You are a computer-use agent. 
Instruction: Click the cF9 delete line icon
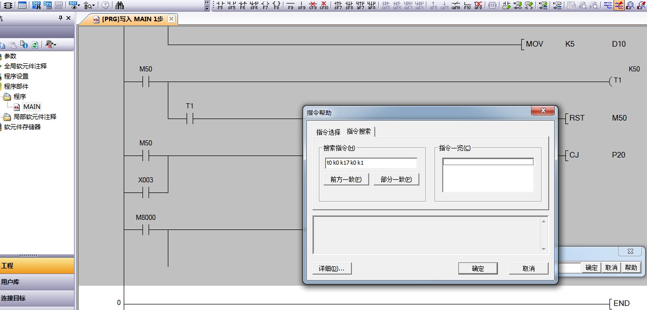click(x=313, y=6)
